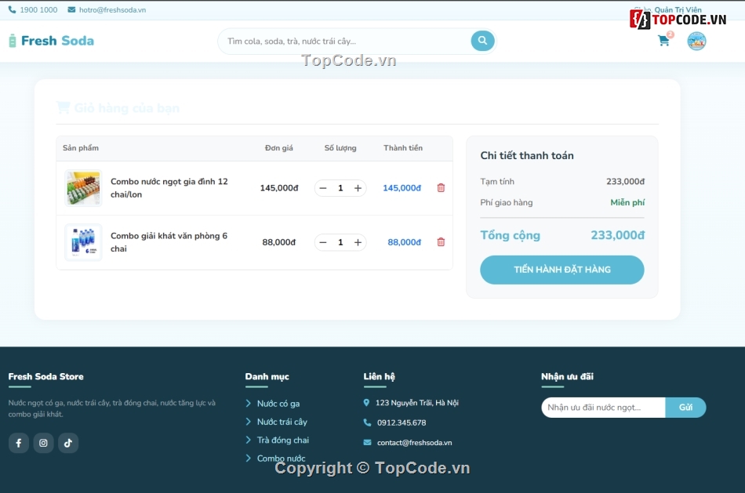Screen dimensions: 745x493
Task: Click the Số lượng column header
Action: point(340,148)
